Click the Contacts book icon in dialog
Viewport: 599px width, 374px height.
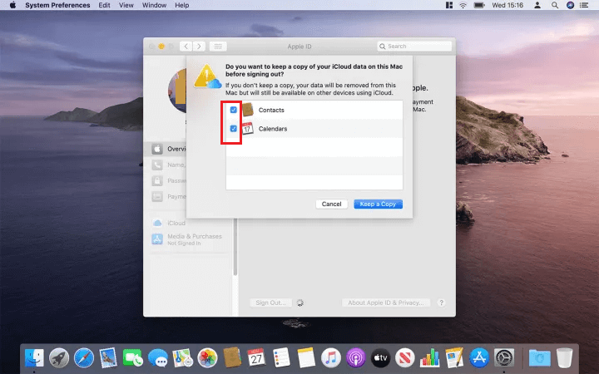(248, 110)
